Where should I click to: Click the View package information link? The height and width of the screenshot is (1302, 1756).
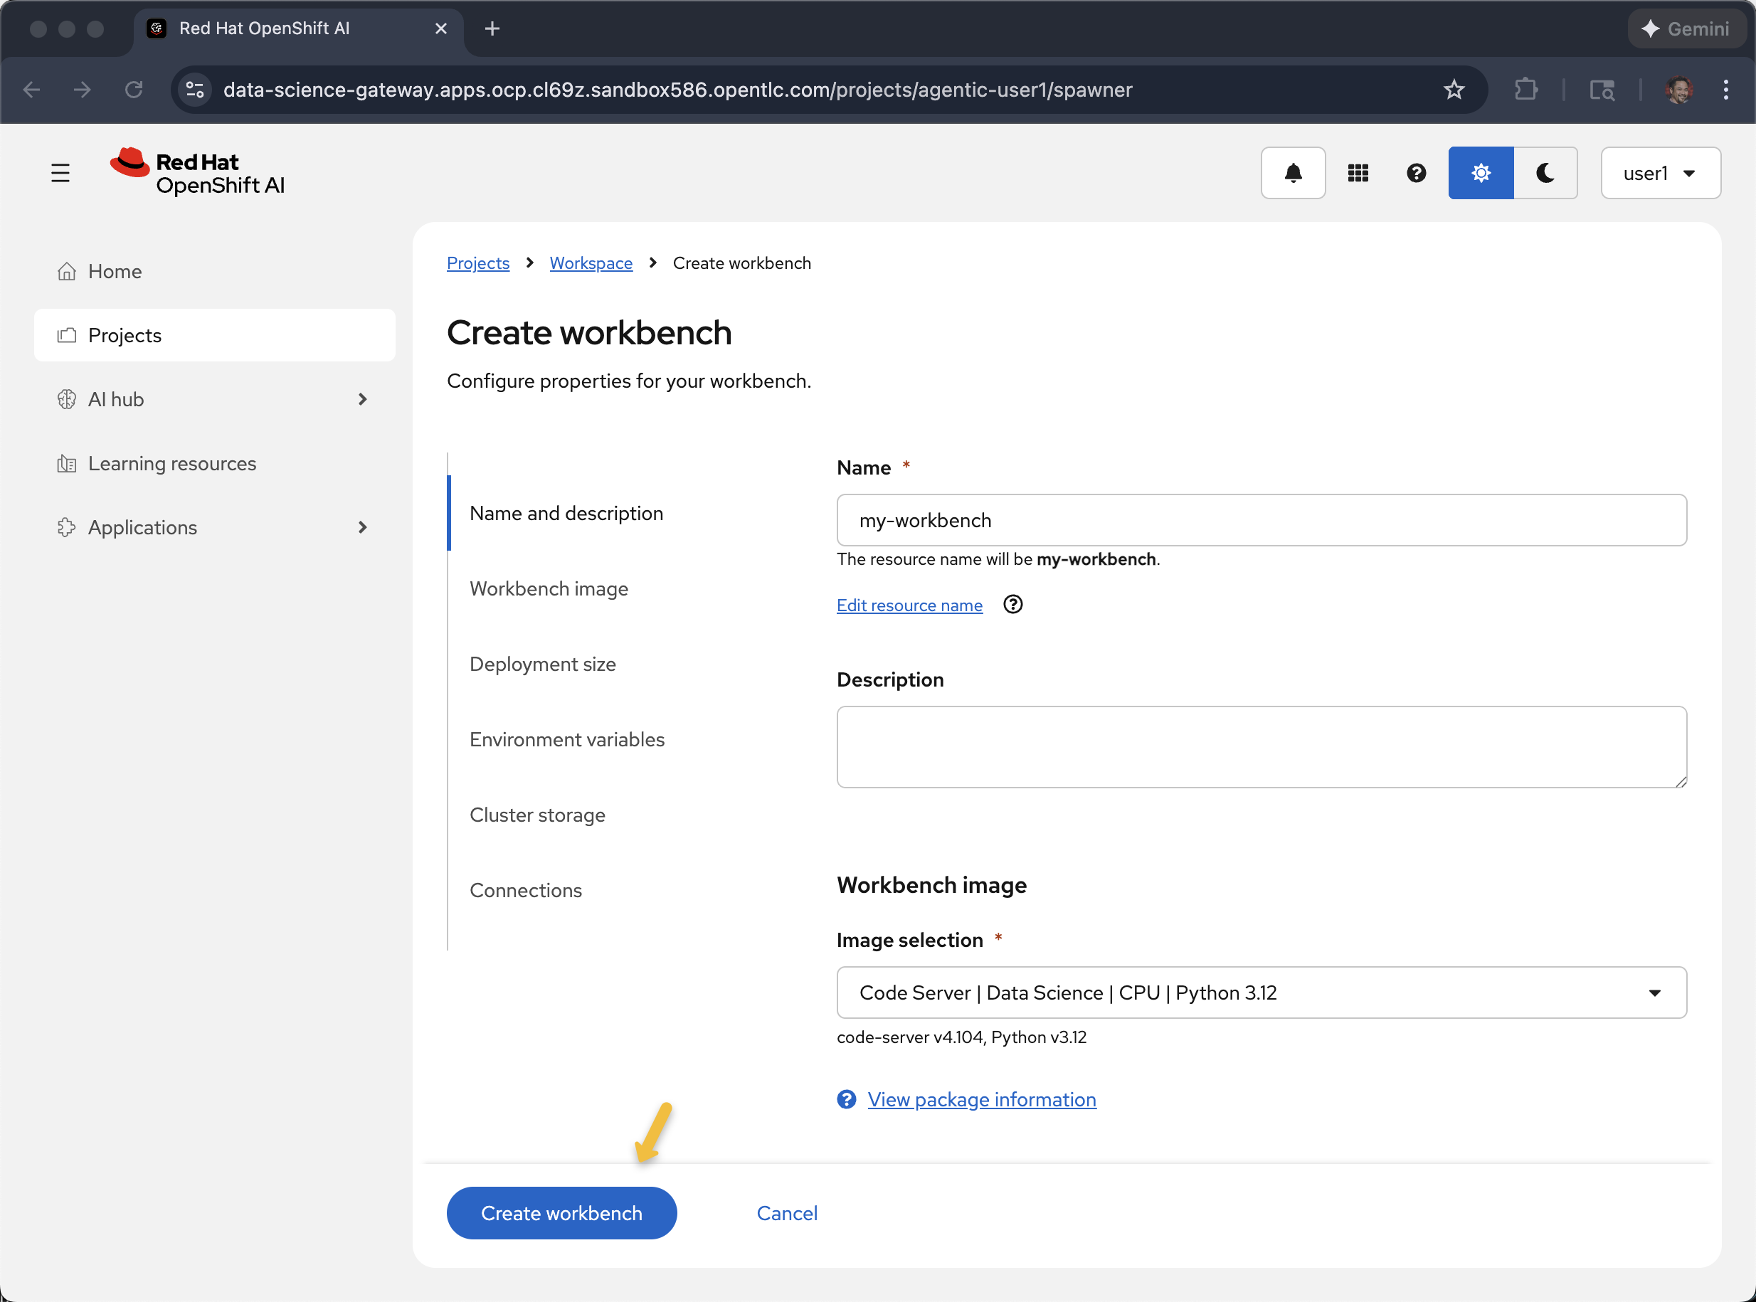pos(981,1099)
